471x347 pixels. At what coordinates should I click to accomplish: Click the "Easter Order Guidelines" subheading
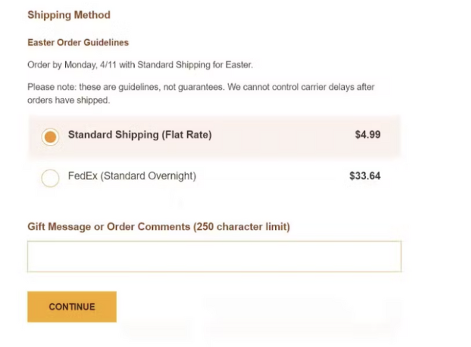coord(78,43)
